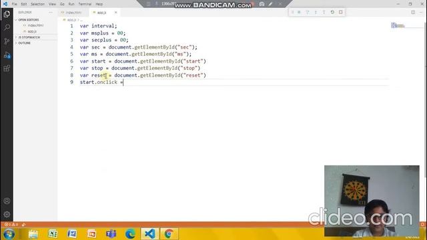
Task: Switch to Google Chrome in taskbar
Action: coord(169,234)
